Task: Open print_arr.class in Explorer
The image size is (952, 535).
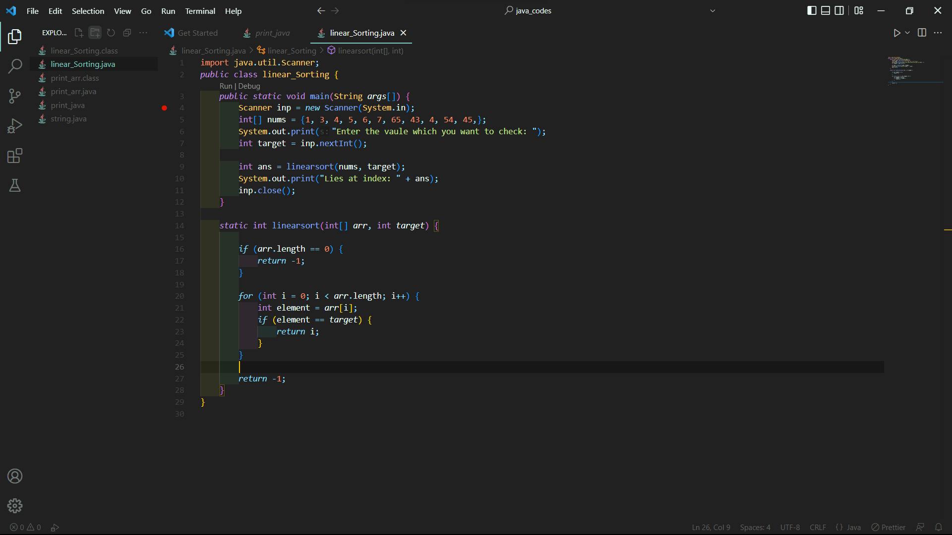Action: click(x=94, y=78)
